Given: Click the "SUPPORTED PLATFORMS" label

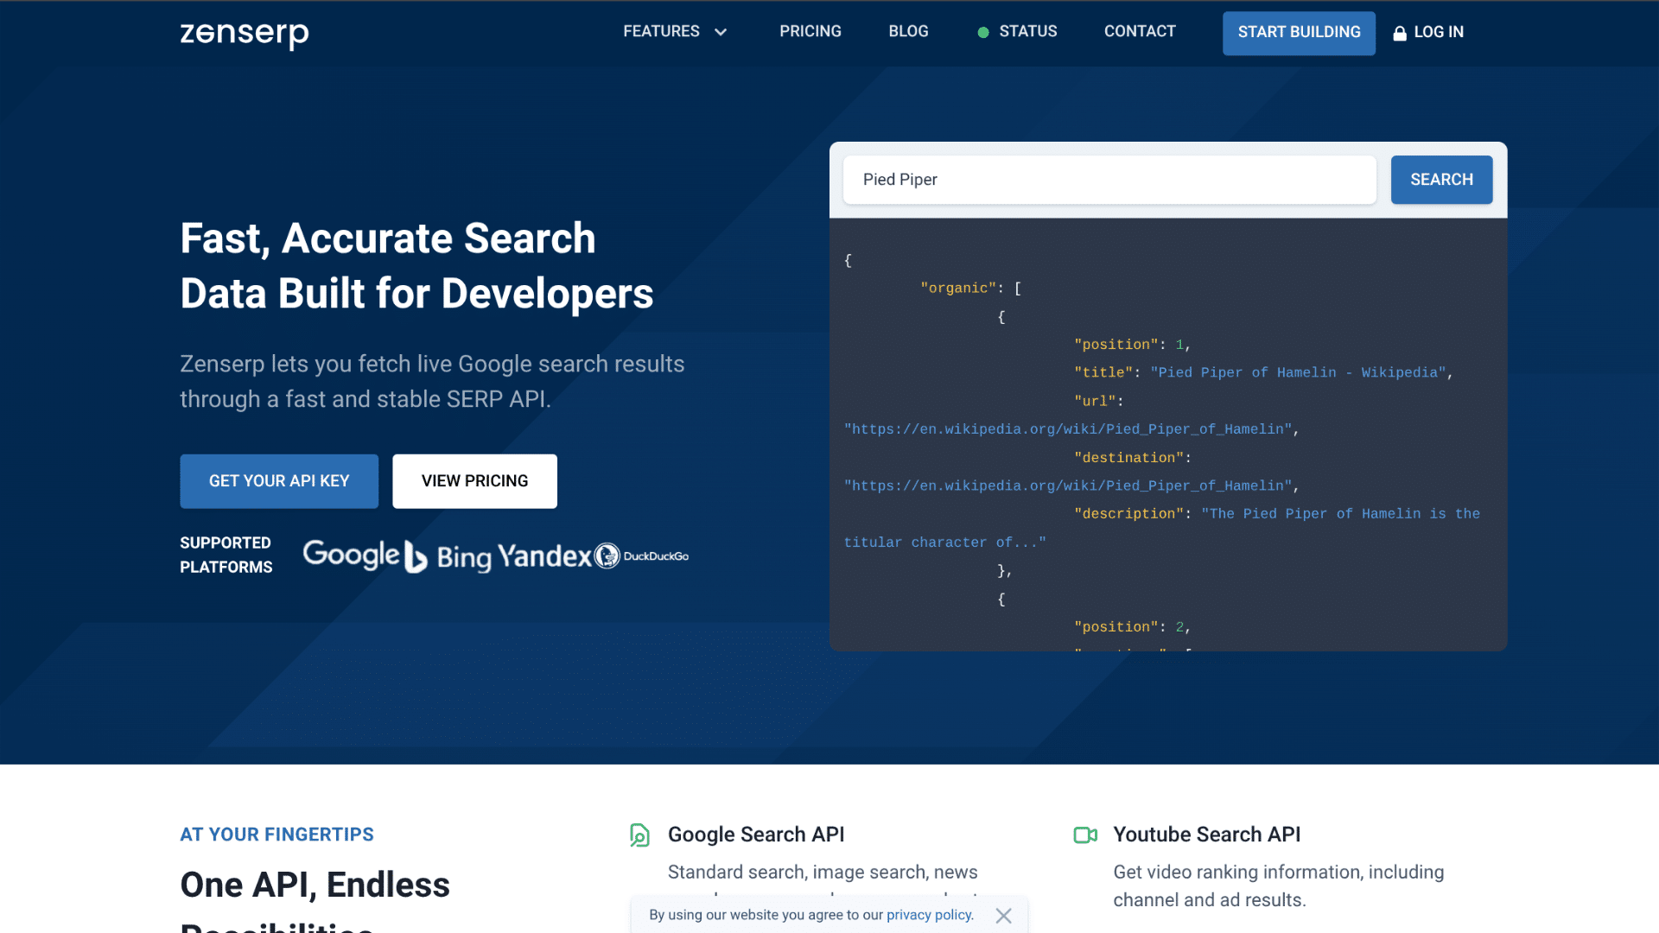Looking at the screenshot, I should tap(226, 555).
